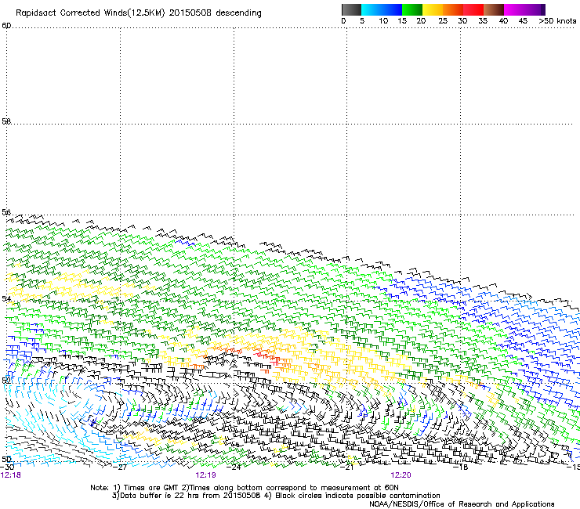Click the longitude label '-24'
This screenshot has height=509, width=580.
pyautogui.click(x=234, y=467)
